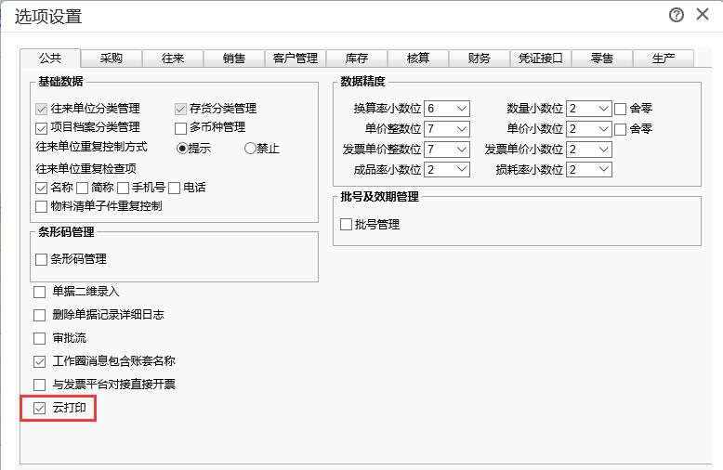Check 舍零 beside 数量小数位
The image size is (723, 470).
pyautogui.click(x=621, y=109)
